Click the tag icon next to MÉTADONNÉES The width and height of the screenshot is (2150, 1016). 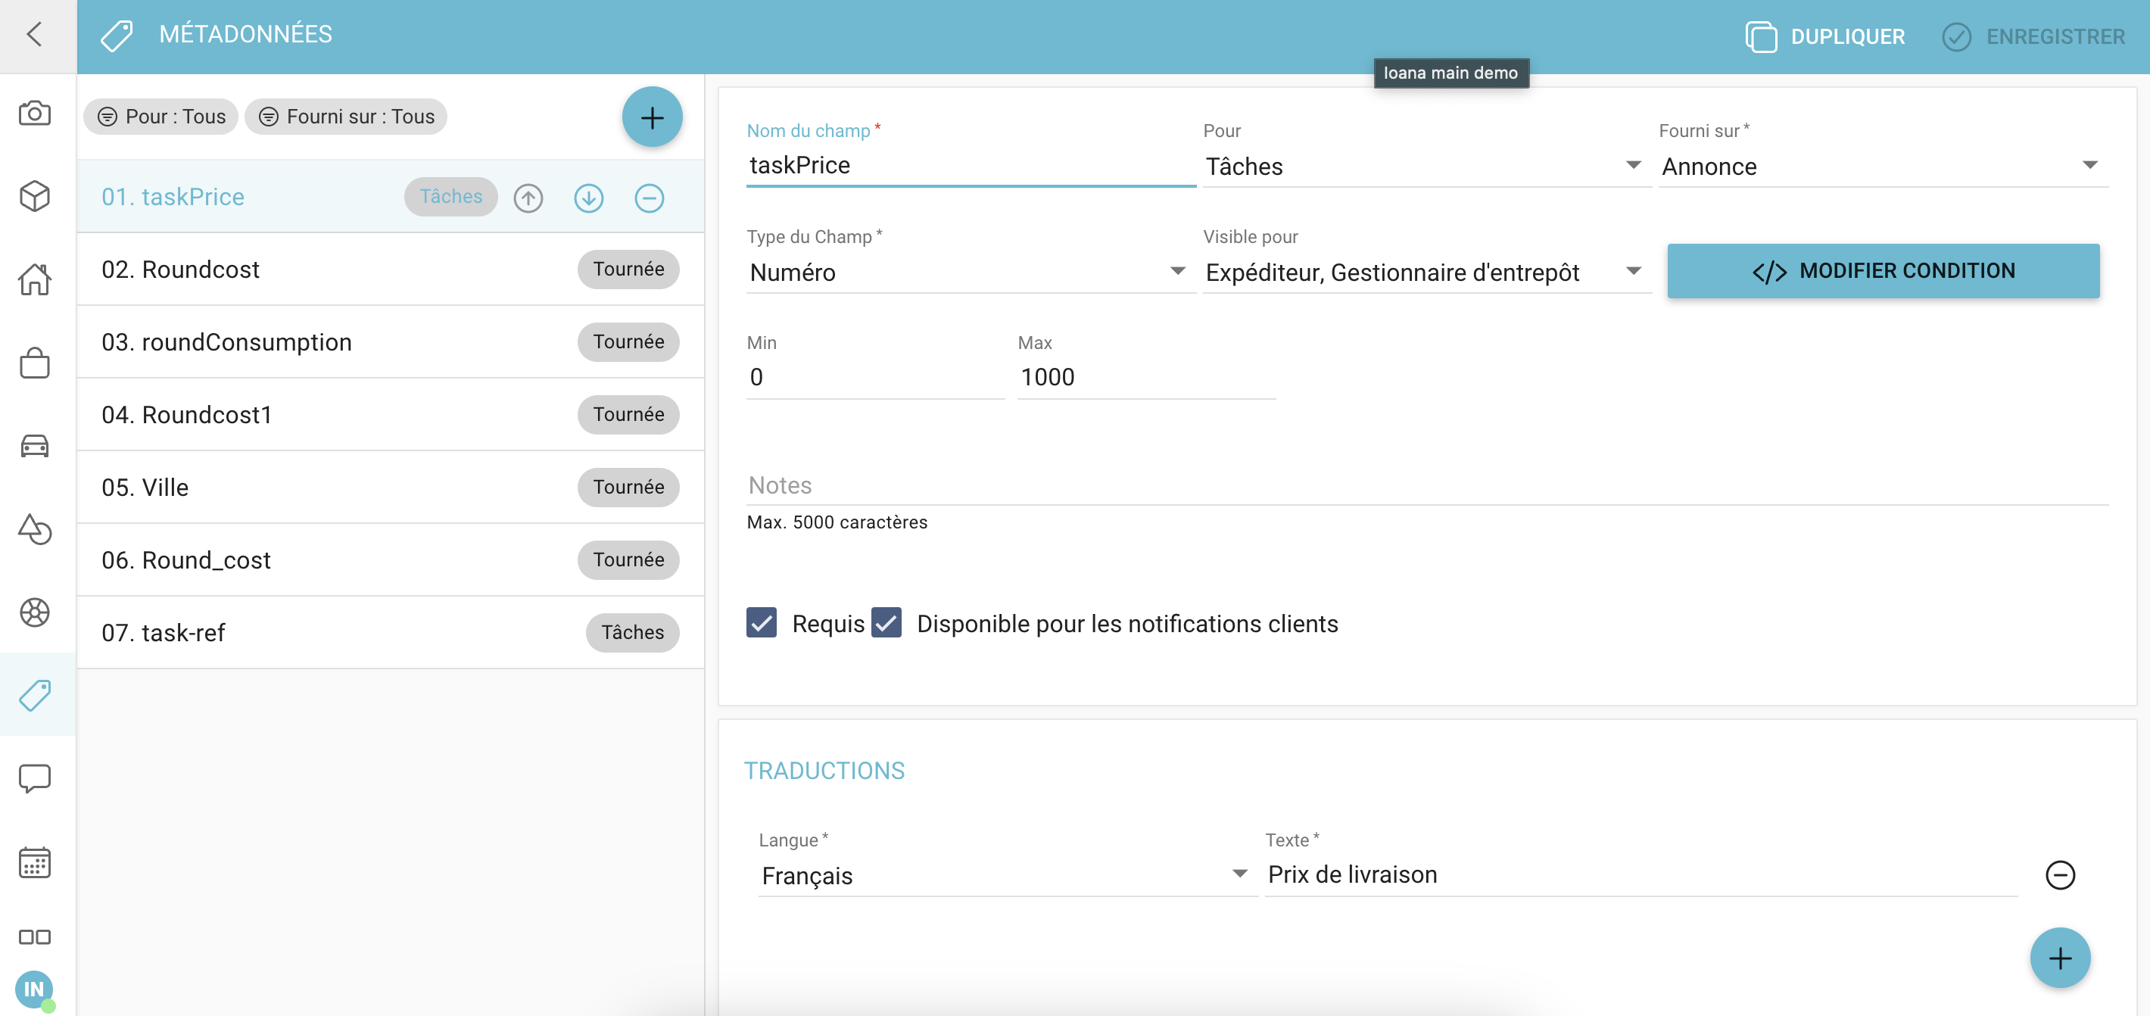117,35
